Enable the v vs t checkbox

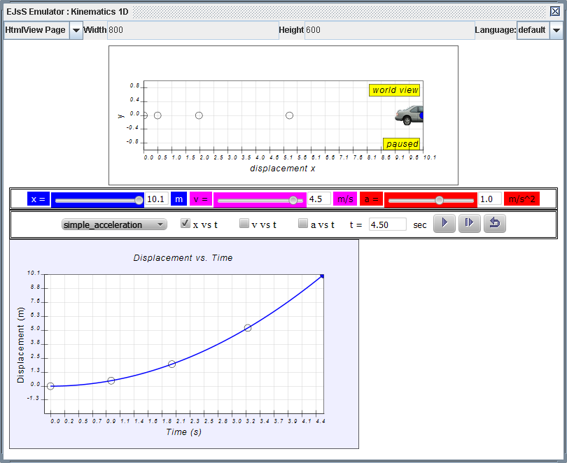click(x=244, y=224)
